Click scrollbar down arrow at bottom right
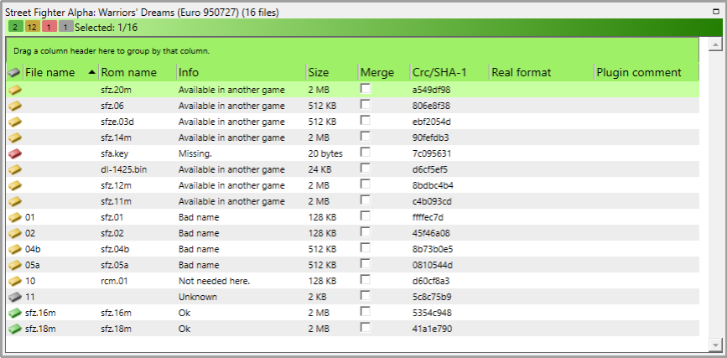Viewport: 727px width, 358px height. point(714,345)
